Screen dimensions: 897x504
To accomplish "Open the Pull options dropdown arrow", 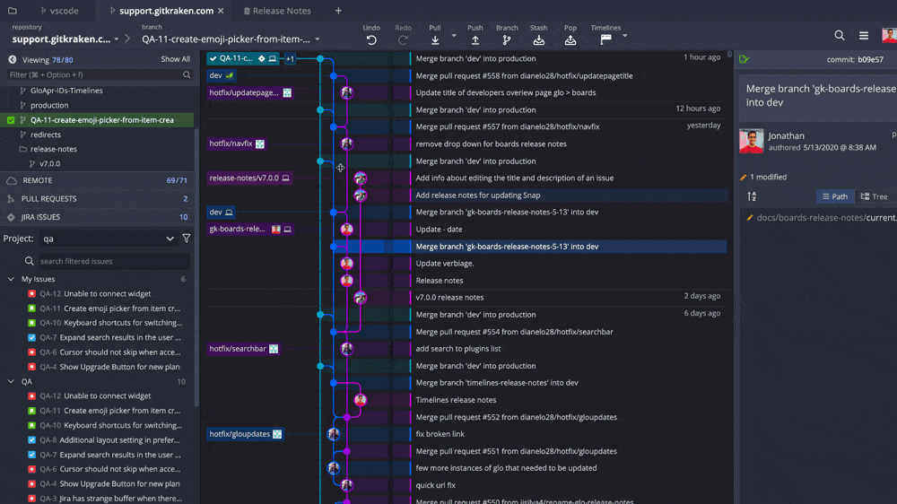I will 454,36.
